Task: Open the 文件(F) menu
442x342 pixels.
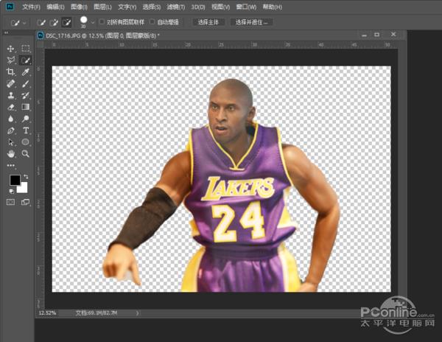Action: tap(31, 7)
